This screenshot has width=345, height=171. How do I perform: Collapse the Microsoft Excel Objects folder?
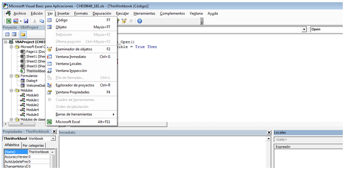pyautogui.click(x=11, y=47)
